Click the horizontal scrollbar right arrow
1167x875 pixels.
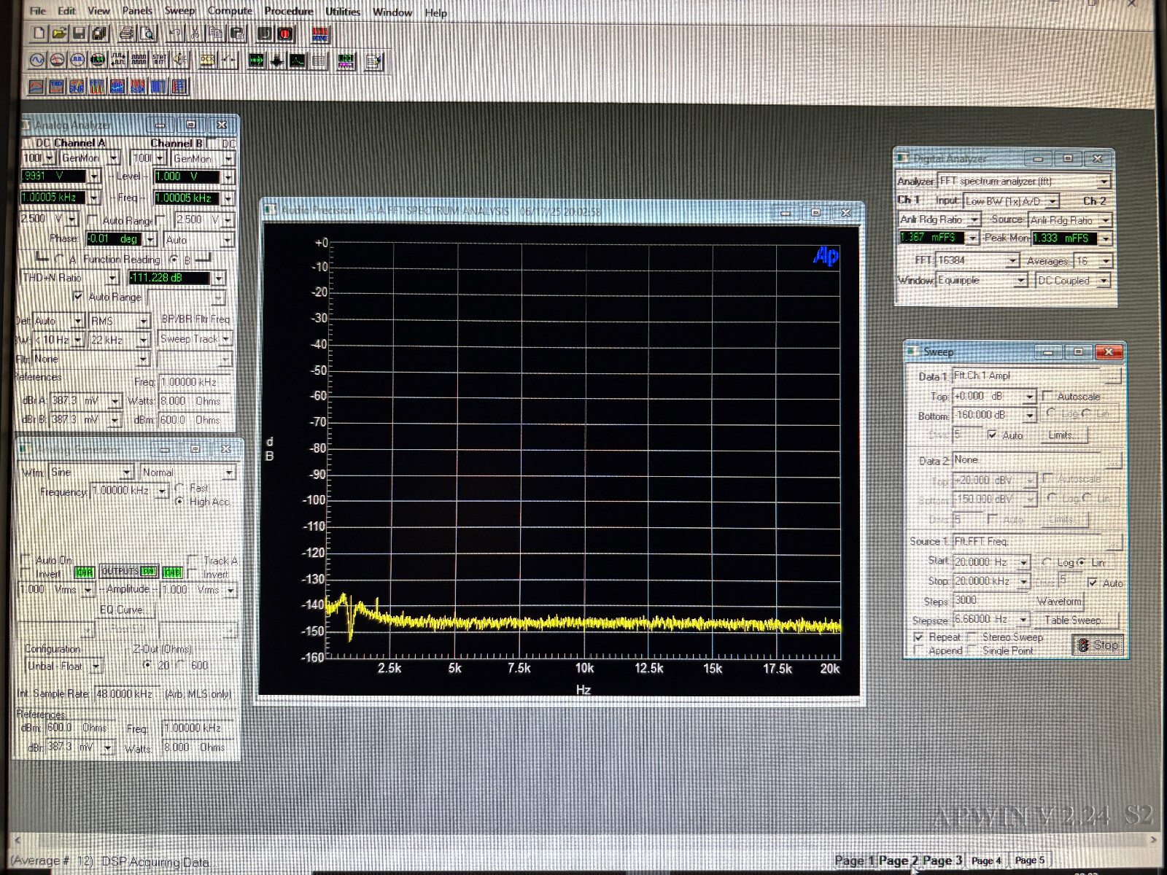(1153, 840)
